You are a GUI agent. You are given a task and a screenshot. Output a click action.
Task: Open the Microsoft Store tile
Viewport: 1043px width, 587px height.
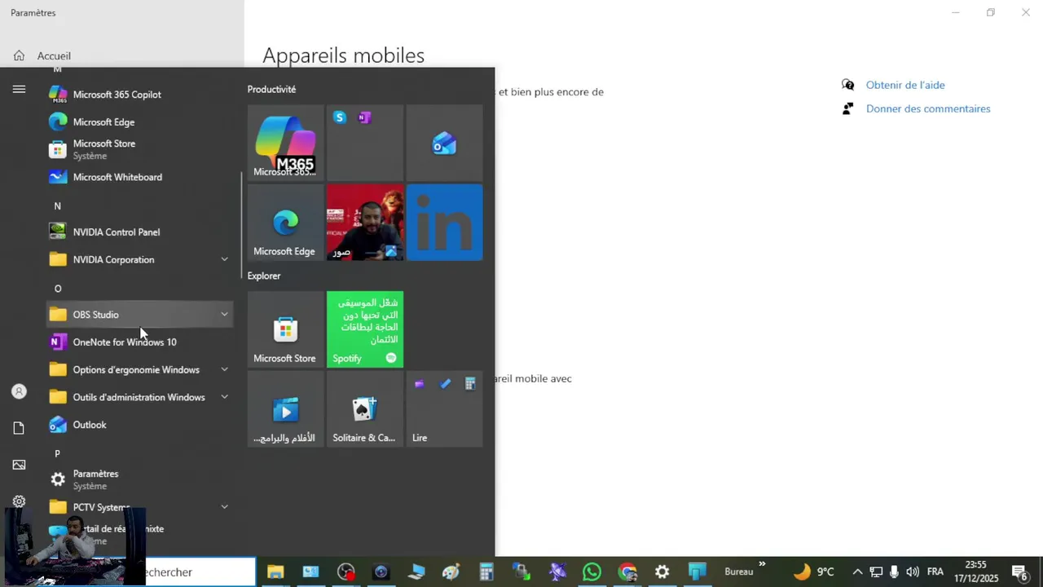tap(285, 329)
